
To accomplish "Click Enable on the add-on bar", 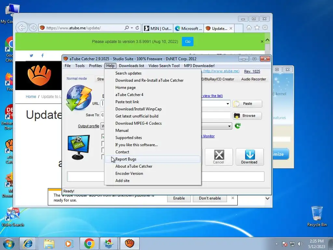I will tap(179, 198).
